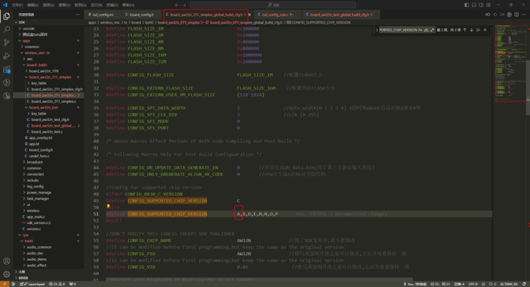Expand replace row in find widget
The image size is (530, 287).
click(376, 29)
